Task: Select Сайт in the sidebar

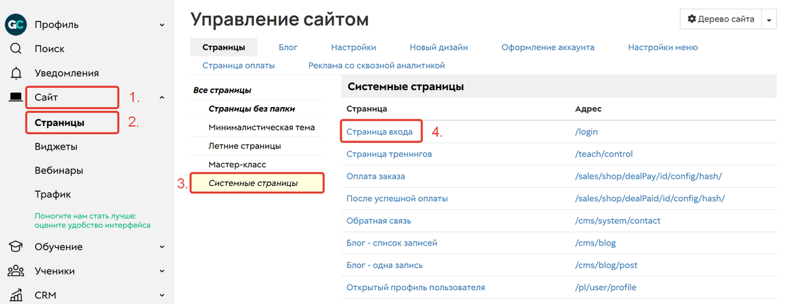Action: coord(46,97)
